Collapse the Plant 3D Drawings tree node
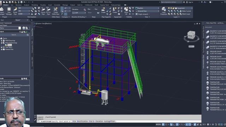226x127 pixels. click(x=1, y=43)
